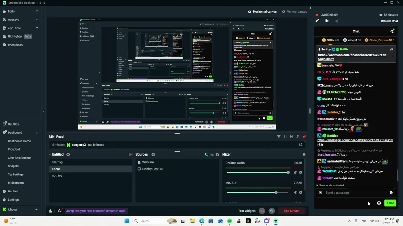Expand the Untitled scene collection dropdown
The height and width of the screenshot is (226, 403).
(50, 154)
